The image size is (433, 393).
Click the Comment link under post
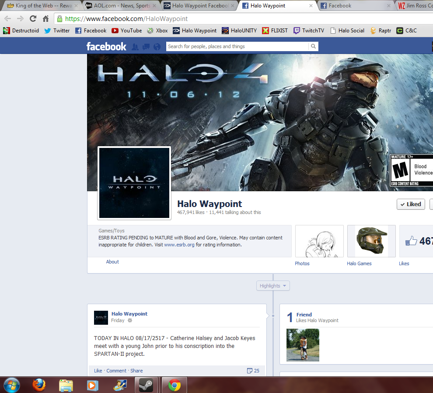116,371
